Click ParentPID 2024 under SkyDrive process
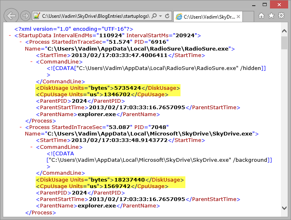291x220 pixels. tap(79, 193)
